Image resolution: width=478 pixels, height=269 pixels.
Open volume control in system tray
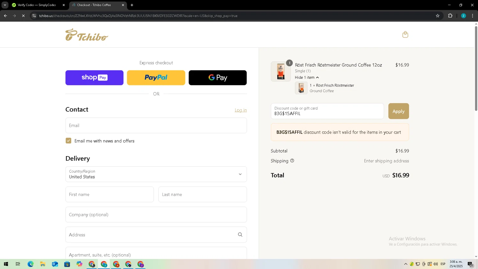[x=436, y=264]
